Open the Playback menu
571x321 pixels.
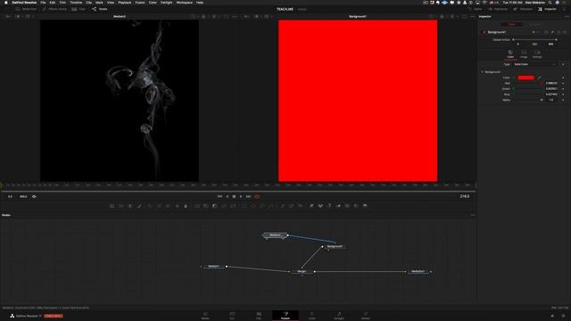coord(125,3)
